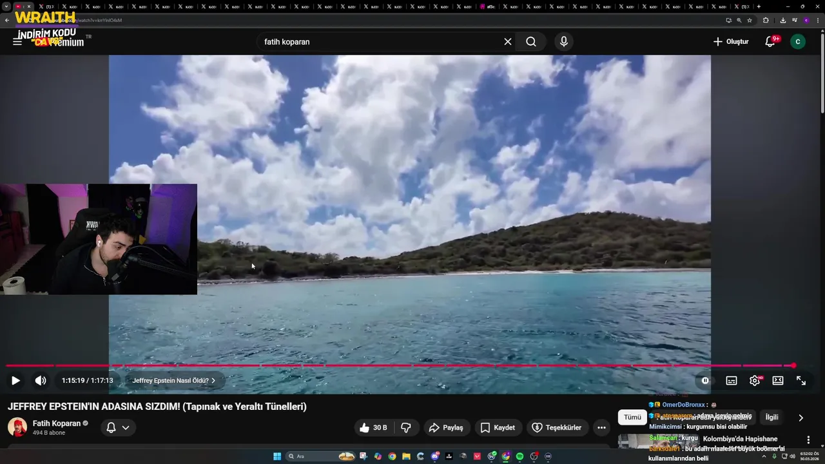Save the video with Kaydet
Image resolution: width=825 pixels, height=464 pixels.
[498, 427]
